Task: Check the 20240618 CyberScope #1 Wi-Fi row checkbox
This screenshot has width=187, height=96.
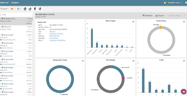Action: pyautogui.click(x=1, y=43)
